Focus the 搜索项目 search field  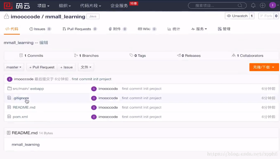(x=217, y=5)
